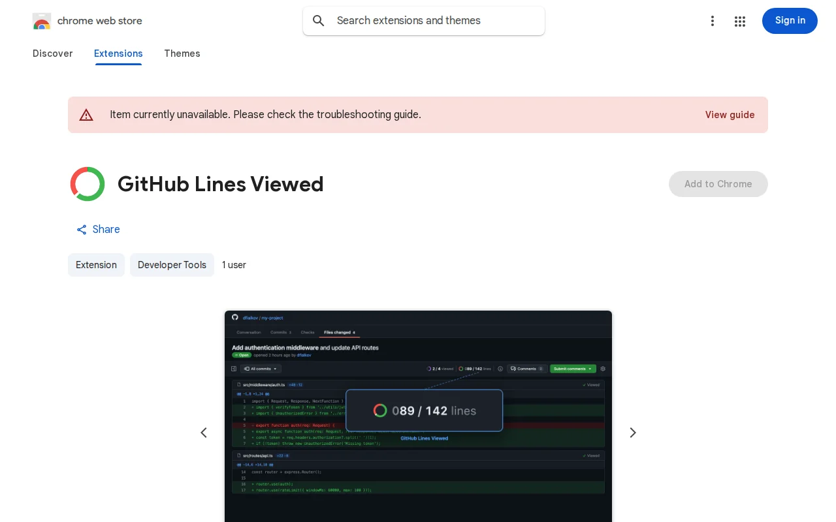This screenshot has width=836, height=522.
Task: Click the Share link
Action: coord(98,230)
